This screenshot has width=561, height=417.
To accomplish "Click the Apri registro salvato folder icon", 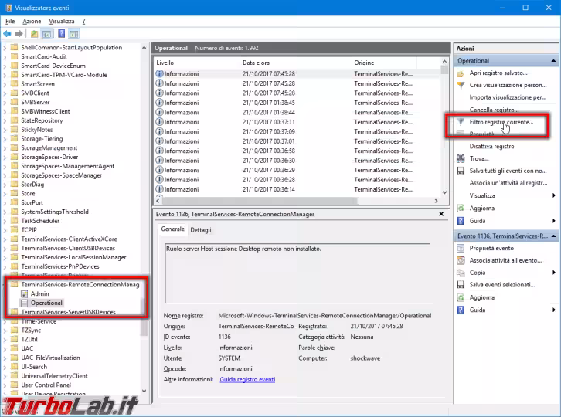I will coord(461,73).
